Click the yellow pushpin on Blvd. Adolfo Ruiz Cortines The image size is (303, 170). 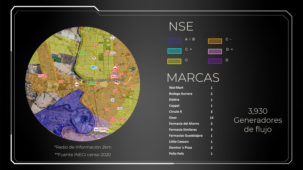tap(81, 81)
